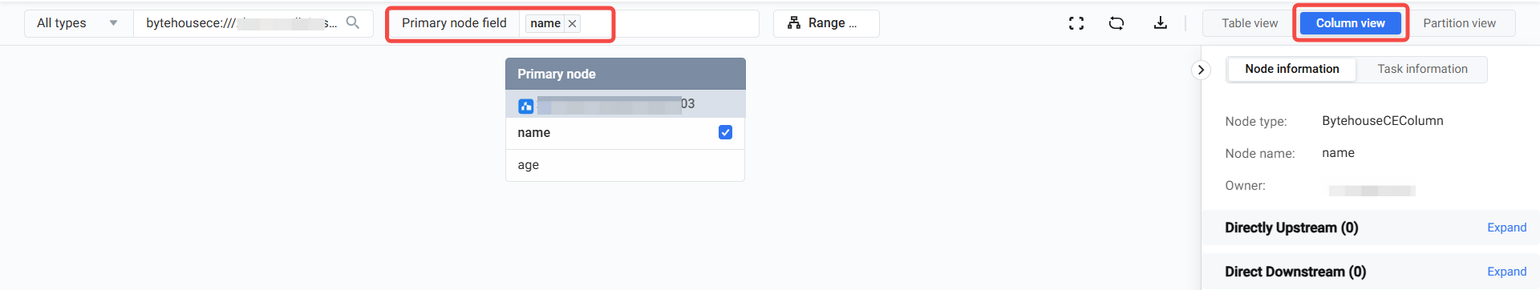Refresh lineage with the reload icon

pos(1116,23)
